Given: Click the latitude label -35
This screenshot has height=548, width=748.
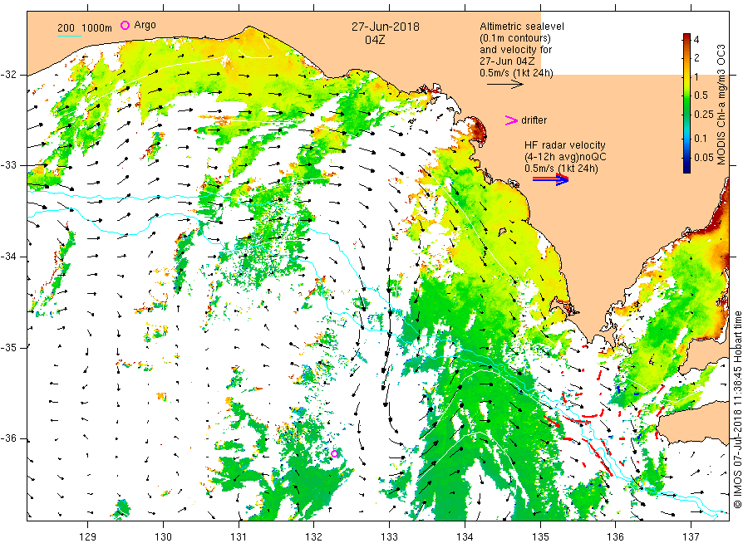Looking at the screenshot, I should click(9, 347).
